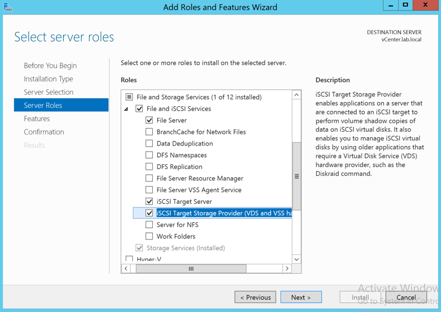Open the Features wizard step
Screen dimensions: 441x312
[x=37, y=118]
